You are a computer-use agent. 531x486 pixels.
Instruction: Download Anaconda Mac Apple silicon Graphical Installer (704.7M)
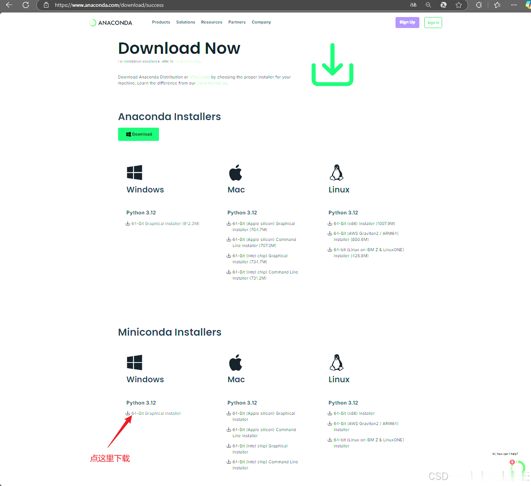click(x=261, y=227)
